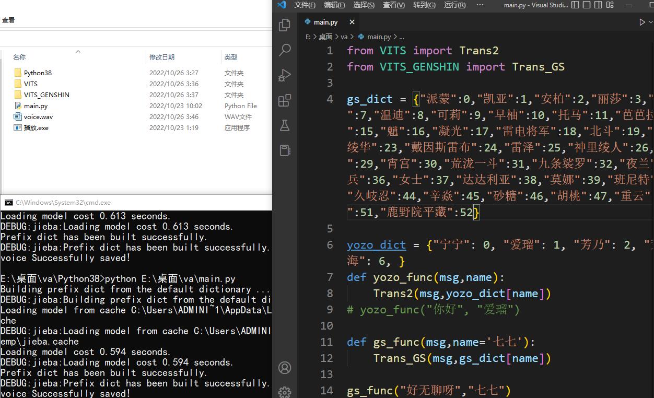Open the Accounts icon in activity bar
This screenshot has width=654, height=398.
[285, 368]
